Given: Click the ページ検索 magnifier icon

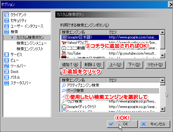Looking at the screenshot, I should (x=64, y=91).
